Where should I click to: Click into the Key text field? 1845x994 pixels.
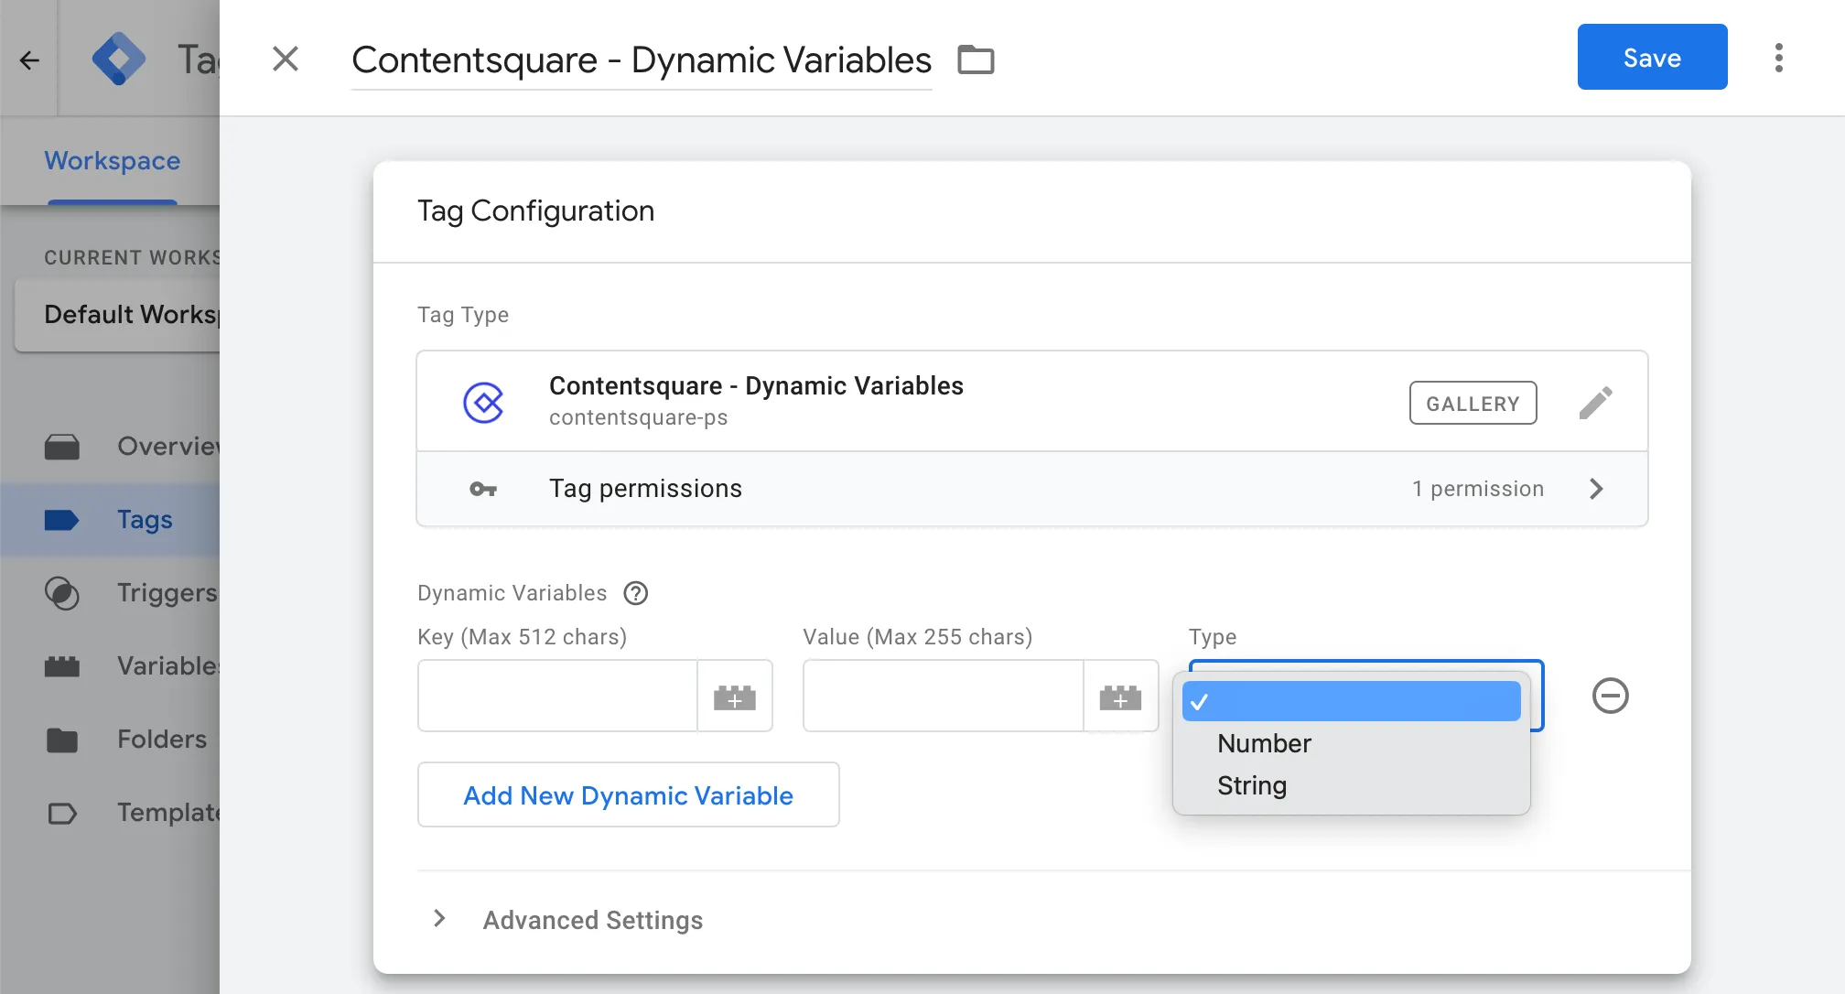pyautogui.click(x=556, y=697)
